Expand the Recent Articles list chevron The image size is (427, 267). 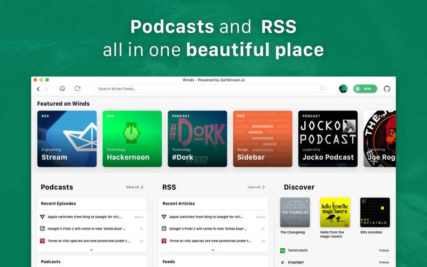pyautogui.click(x=213, y=249)
